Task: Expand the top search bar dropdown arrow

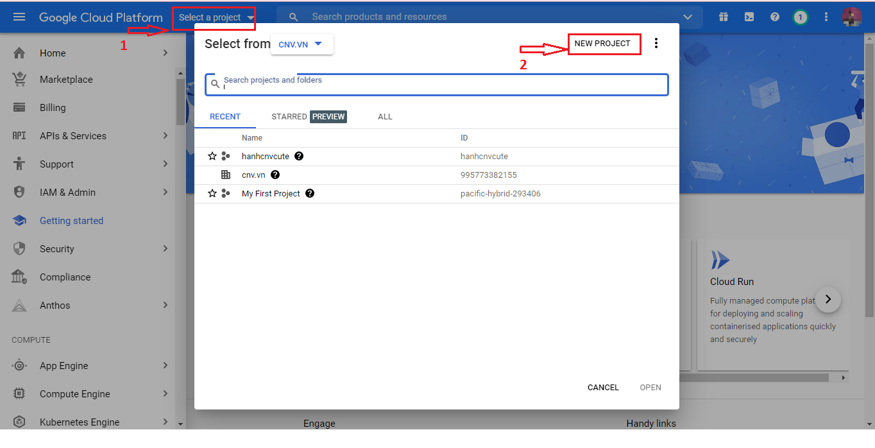Action: coord(688,17)
